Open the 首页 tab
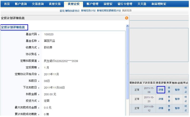 tap(7, 4)
